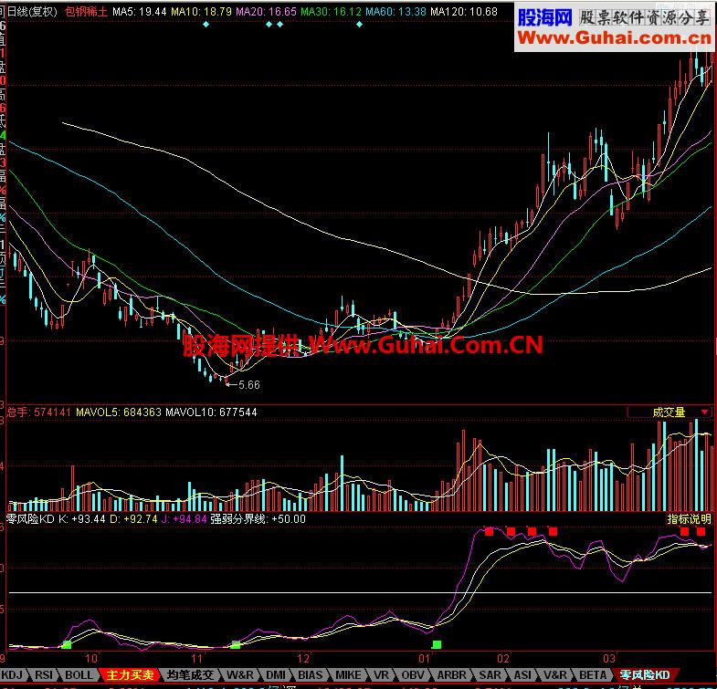Click the 03 month label on the date axis

608,658
